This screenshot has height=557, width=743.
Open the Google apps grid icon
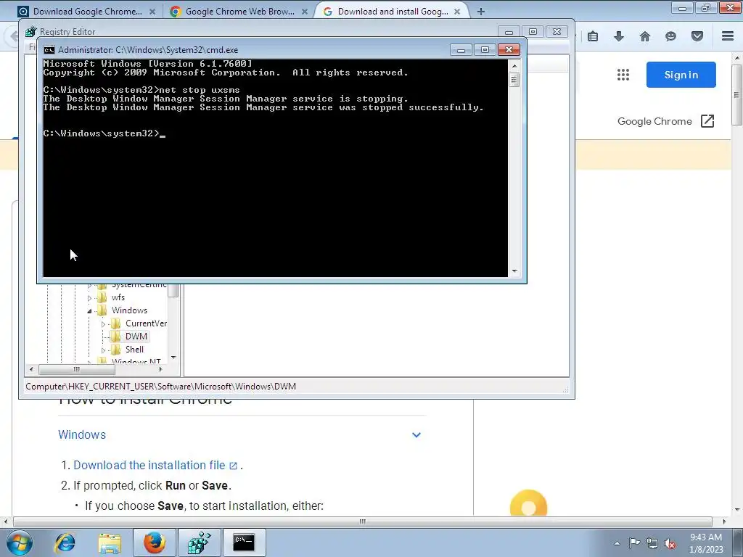[x=623, y=75]
